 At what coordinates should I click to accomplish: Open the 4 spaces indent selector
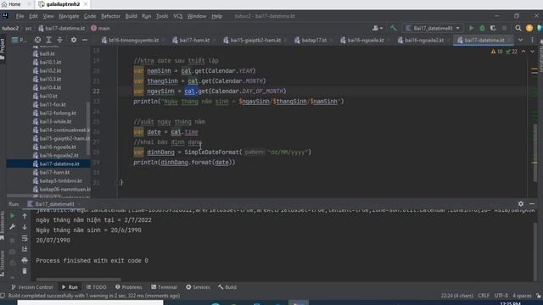pyautogui.click(x=522, y=296)
